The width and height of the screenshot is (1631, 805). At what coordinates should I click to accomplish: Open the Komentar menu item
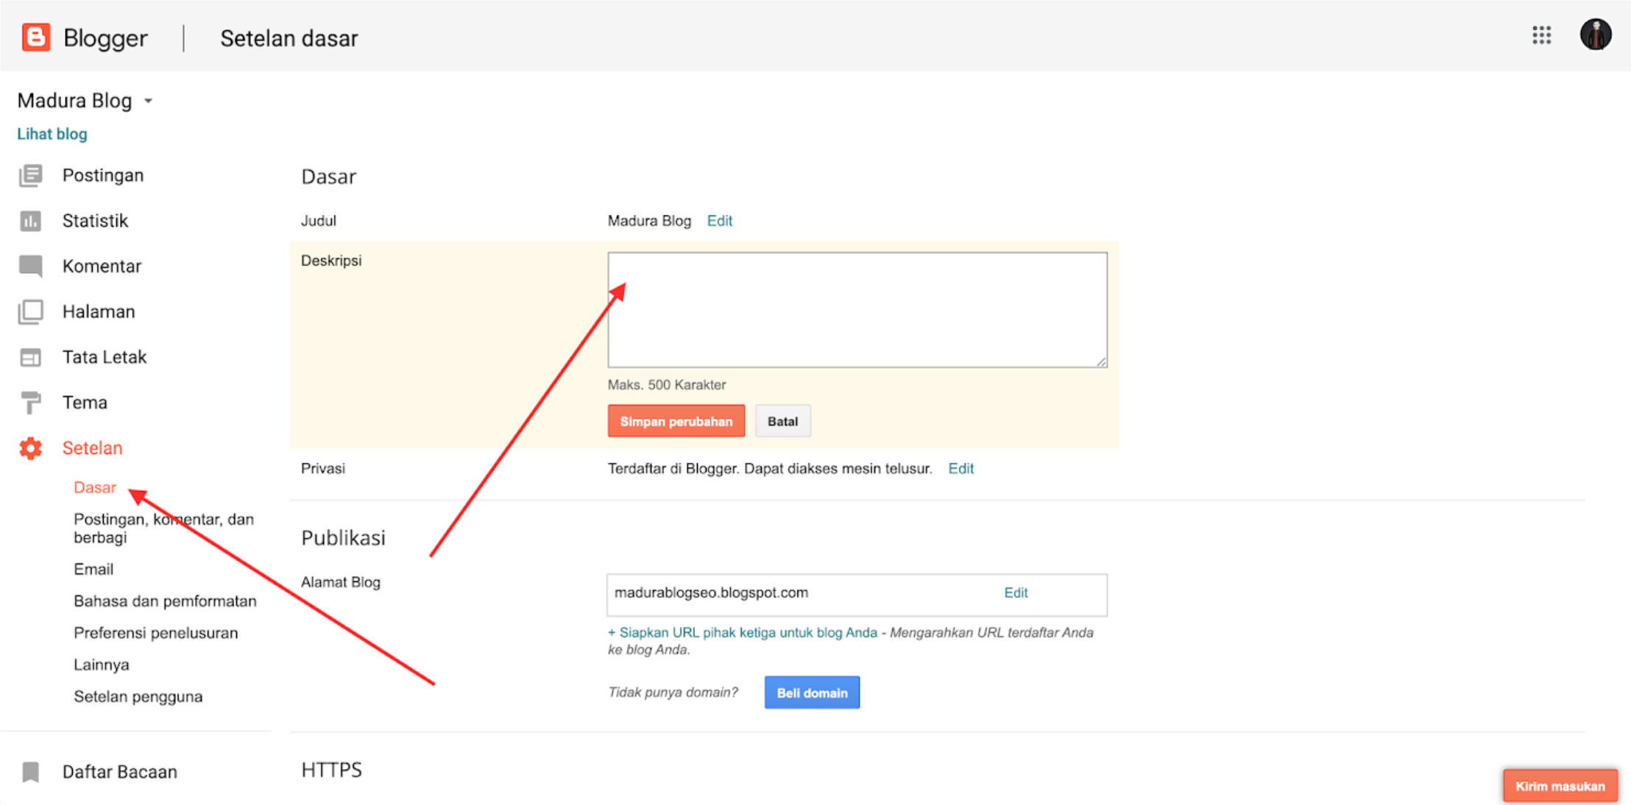102,266
